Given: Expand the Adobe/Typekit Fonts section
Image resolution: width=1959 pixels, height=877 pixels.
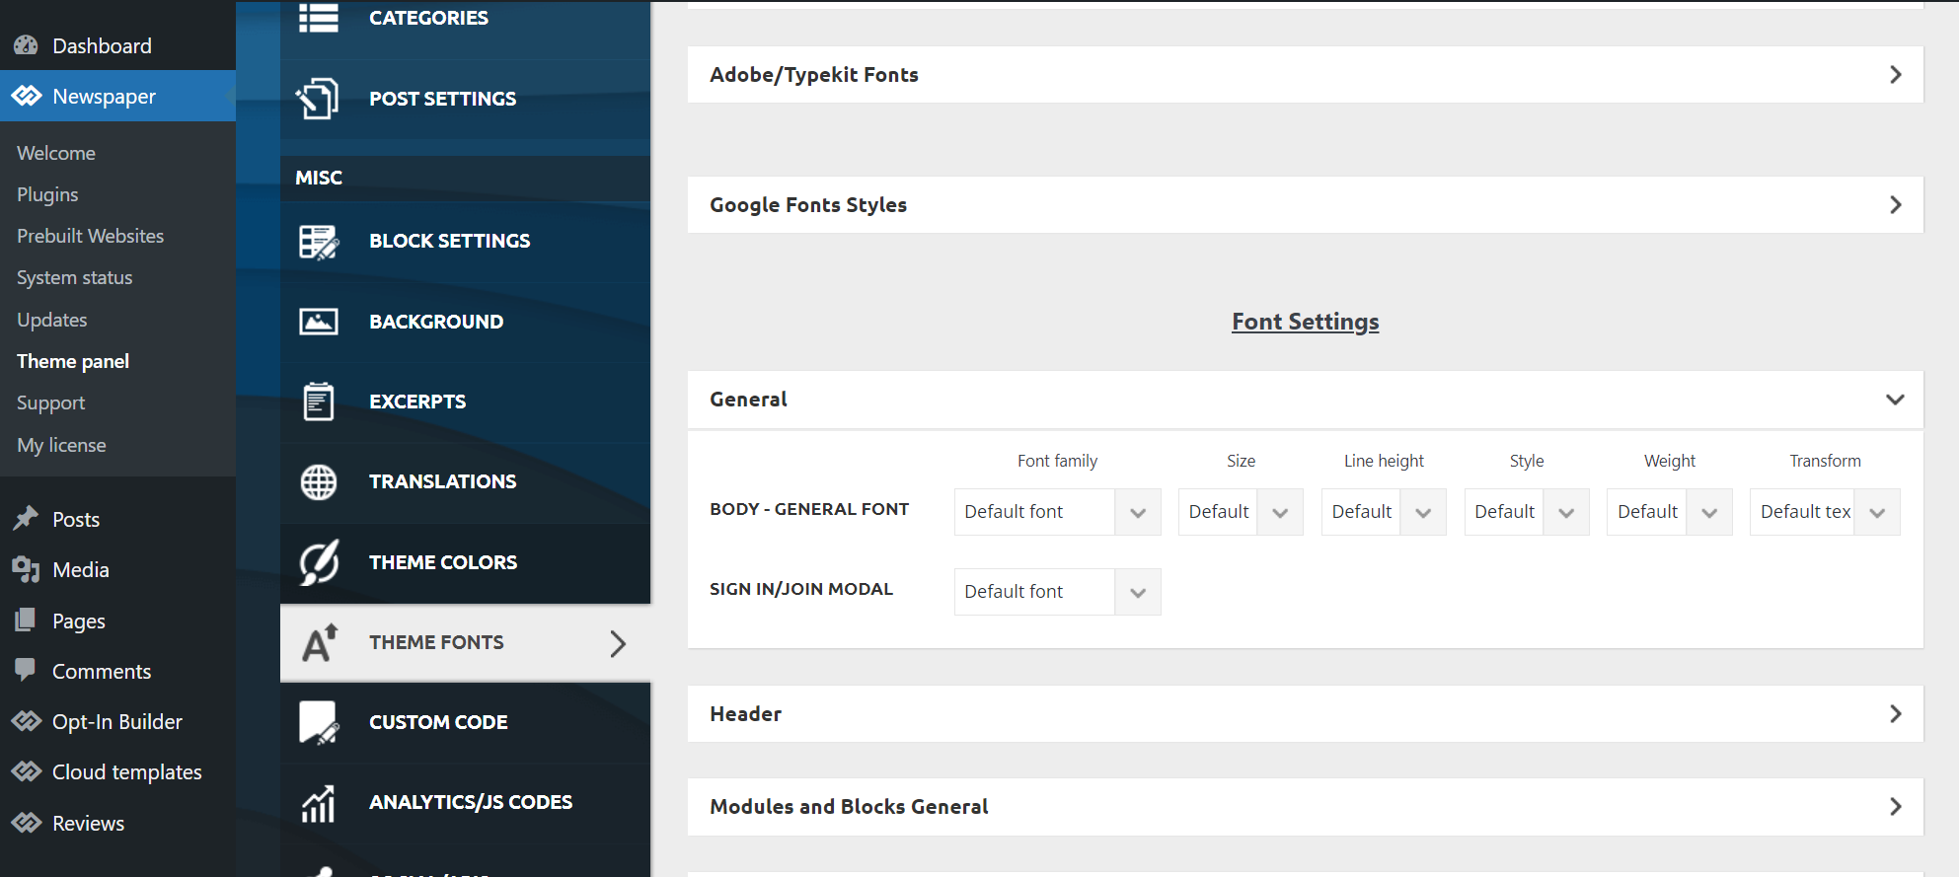Looking at the screenshot, I should [x=1305, y=75].
